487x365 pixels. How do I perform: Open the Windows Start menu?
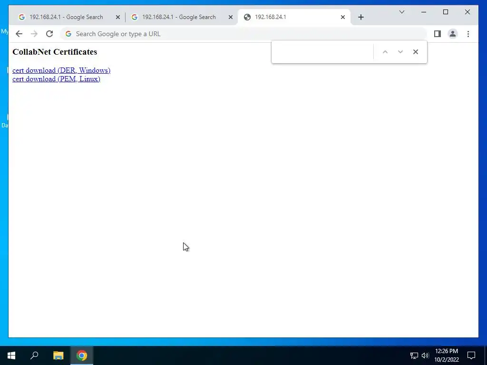11,355
